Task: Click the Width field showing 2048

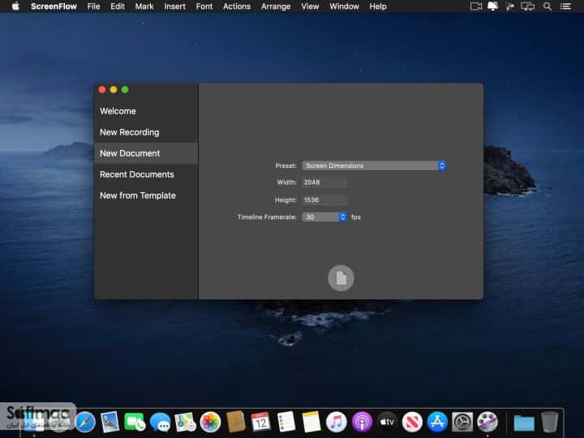Action: pos(324,182)
